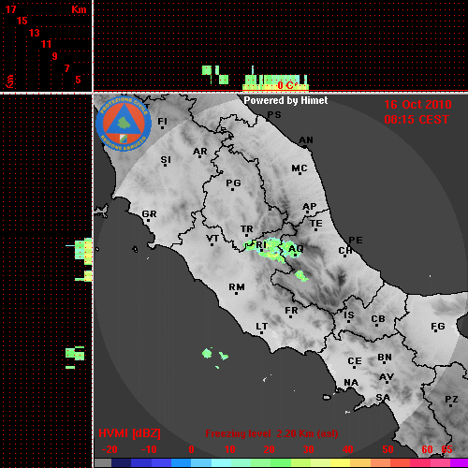Click the 'HVMI [dBZ]' label
The width and height of the screenshot is (468, 468).
point(129,433)
